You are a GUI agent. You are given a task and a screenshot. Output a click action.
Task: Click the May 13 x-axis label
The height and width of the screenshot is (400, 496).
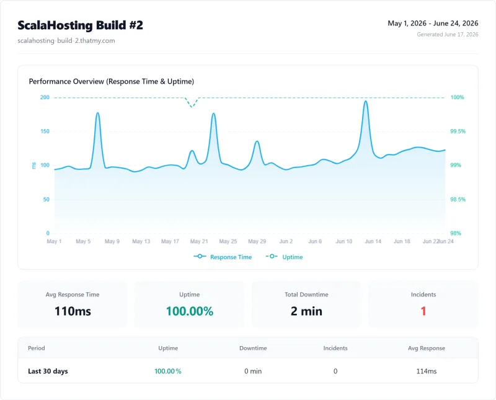141,241
